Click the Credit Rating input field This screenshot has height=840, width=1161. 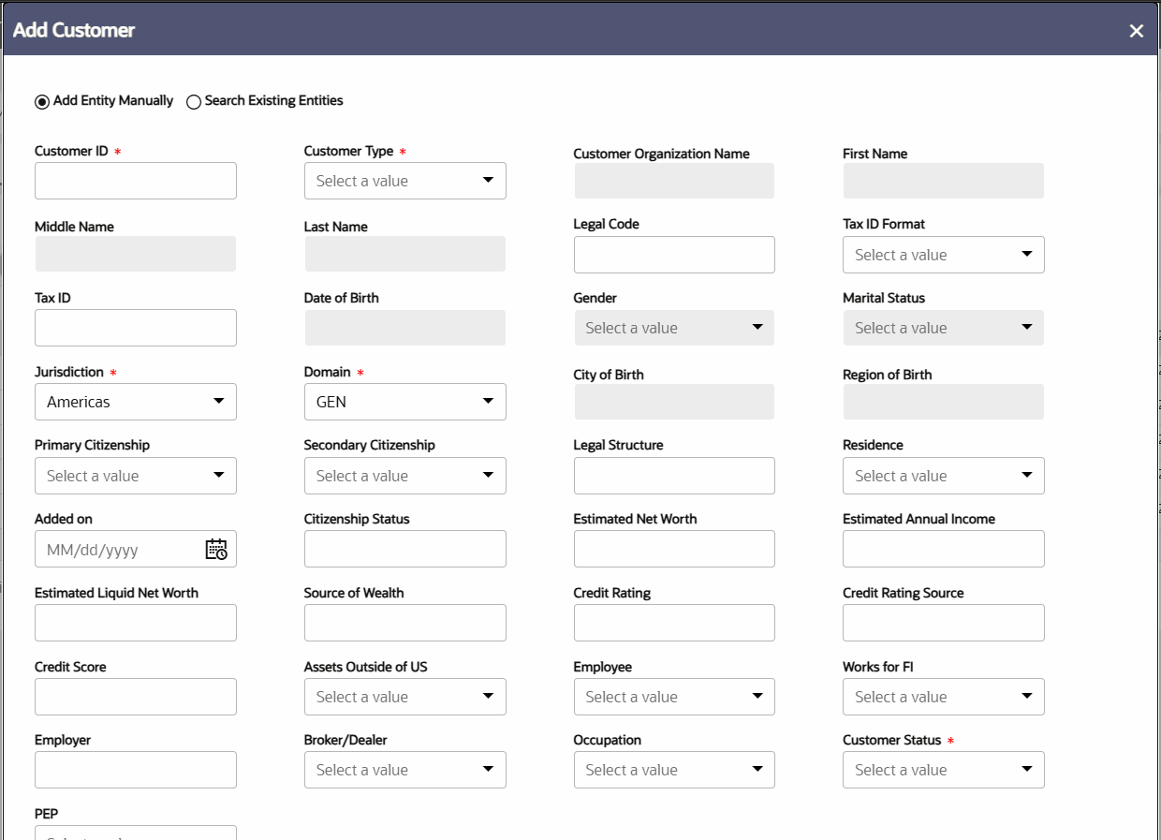(674, 623)
